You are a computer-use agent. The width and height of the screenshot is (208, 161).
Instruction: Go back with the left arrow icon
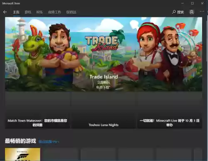coord(5,12)
